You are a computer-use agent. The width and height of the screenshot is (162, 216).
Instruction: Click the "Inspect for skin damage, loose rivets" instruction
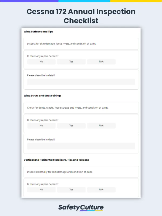pyautogui.click(x=62, y=43)
